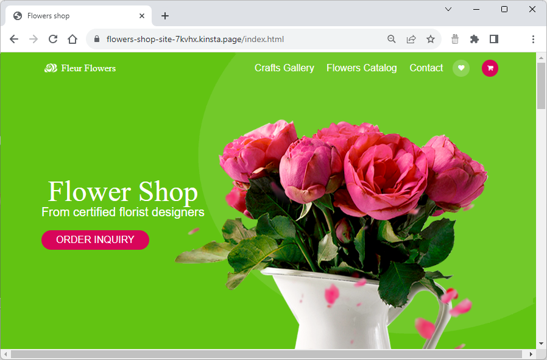Open the shopping cart icon
Screen dimensions: 547x360
tap(490, 68)
